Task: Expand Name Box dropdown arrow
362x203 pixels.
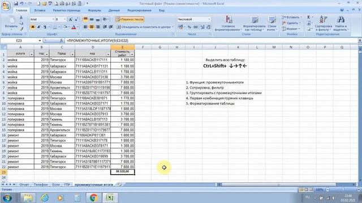Action: click(40, 41)
